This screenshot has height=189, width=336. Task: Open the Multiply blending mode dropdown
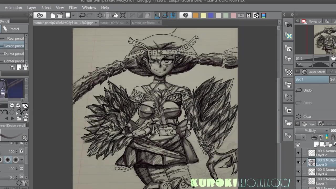(x=312, y=130)
